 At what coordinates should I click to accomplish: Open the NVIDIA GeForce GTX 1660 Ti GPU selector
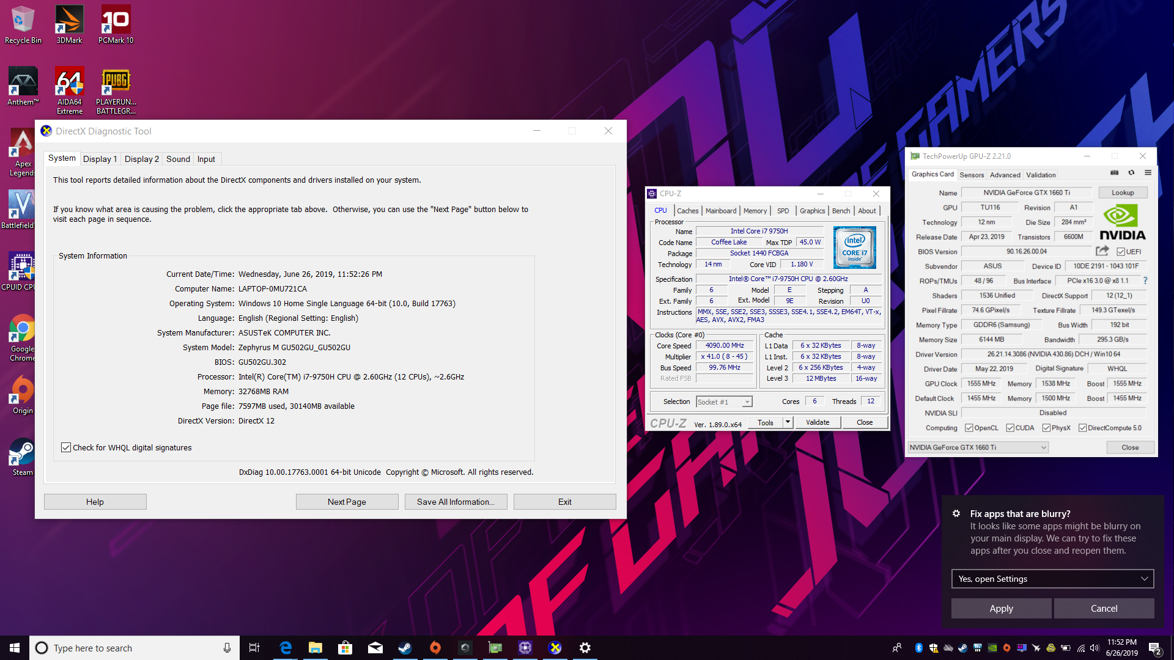click(x=978, y=447)
